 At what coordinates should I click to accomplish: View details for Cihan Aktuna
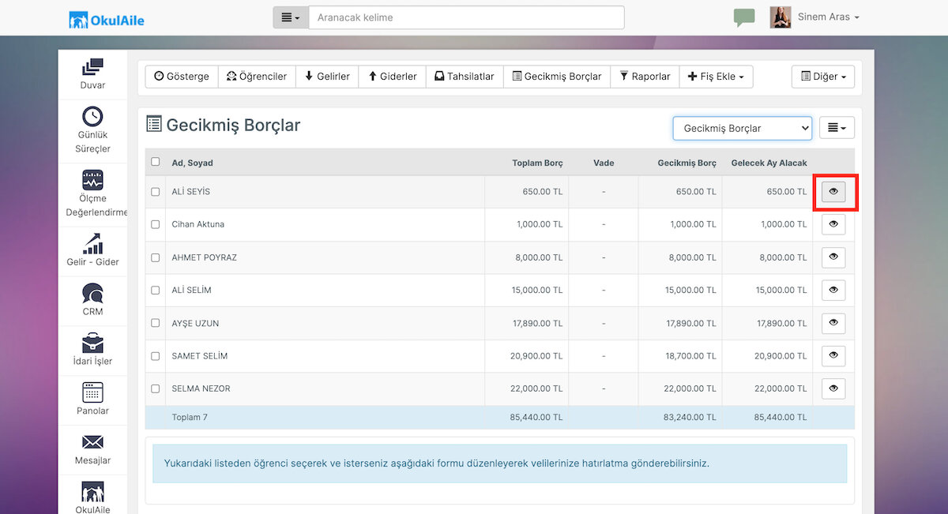coord(833,224)
